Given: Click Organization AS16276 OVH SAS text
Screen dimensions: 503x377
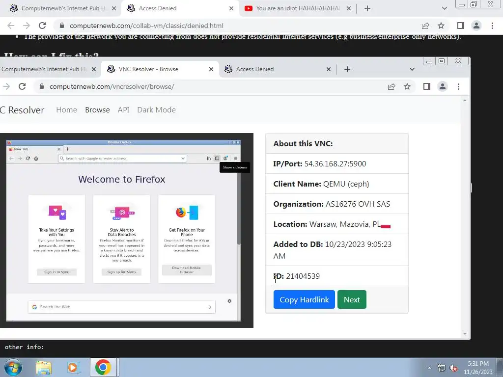Looking at the screenshot, I should [332, 204].
